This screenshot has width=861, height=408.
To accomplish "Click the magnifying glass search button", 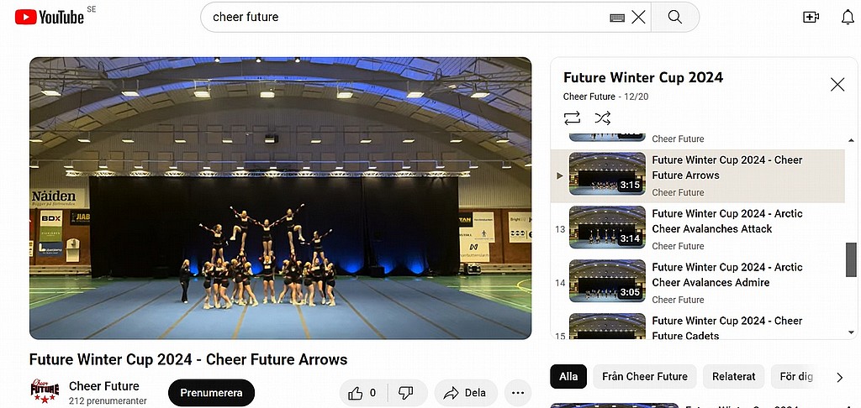I will (x=675, y=17).
